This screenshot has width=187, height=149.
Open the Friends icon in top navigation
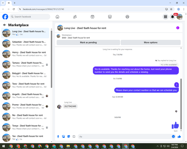[75, 17]
